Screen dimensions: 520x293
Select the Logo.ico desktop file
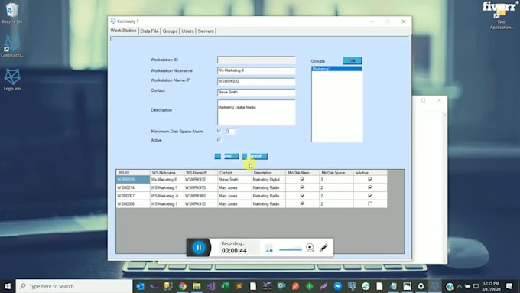pos(12,80)
